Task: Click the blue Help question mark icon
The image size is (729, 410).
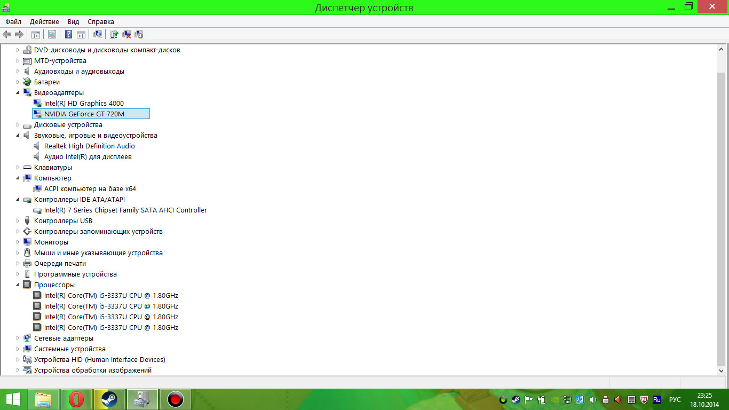Action: [x=68, y=35]
